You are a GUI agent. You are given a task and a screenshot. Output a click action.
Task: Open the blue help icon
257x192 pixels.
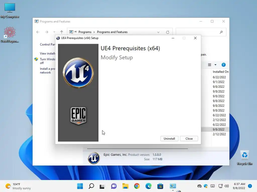coord(224,65)
